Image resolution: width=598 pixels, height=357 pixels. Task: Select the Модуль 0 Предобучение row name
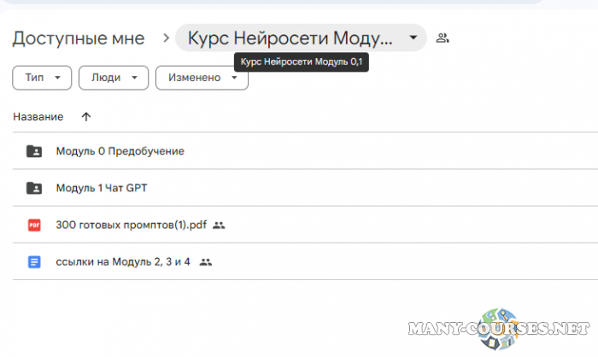(x=120, y=151)
